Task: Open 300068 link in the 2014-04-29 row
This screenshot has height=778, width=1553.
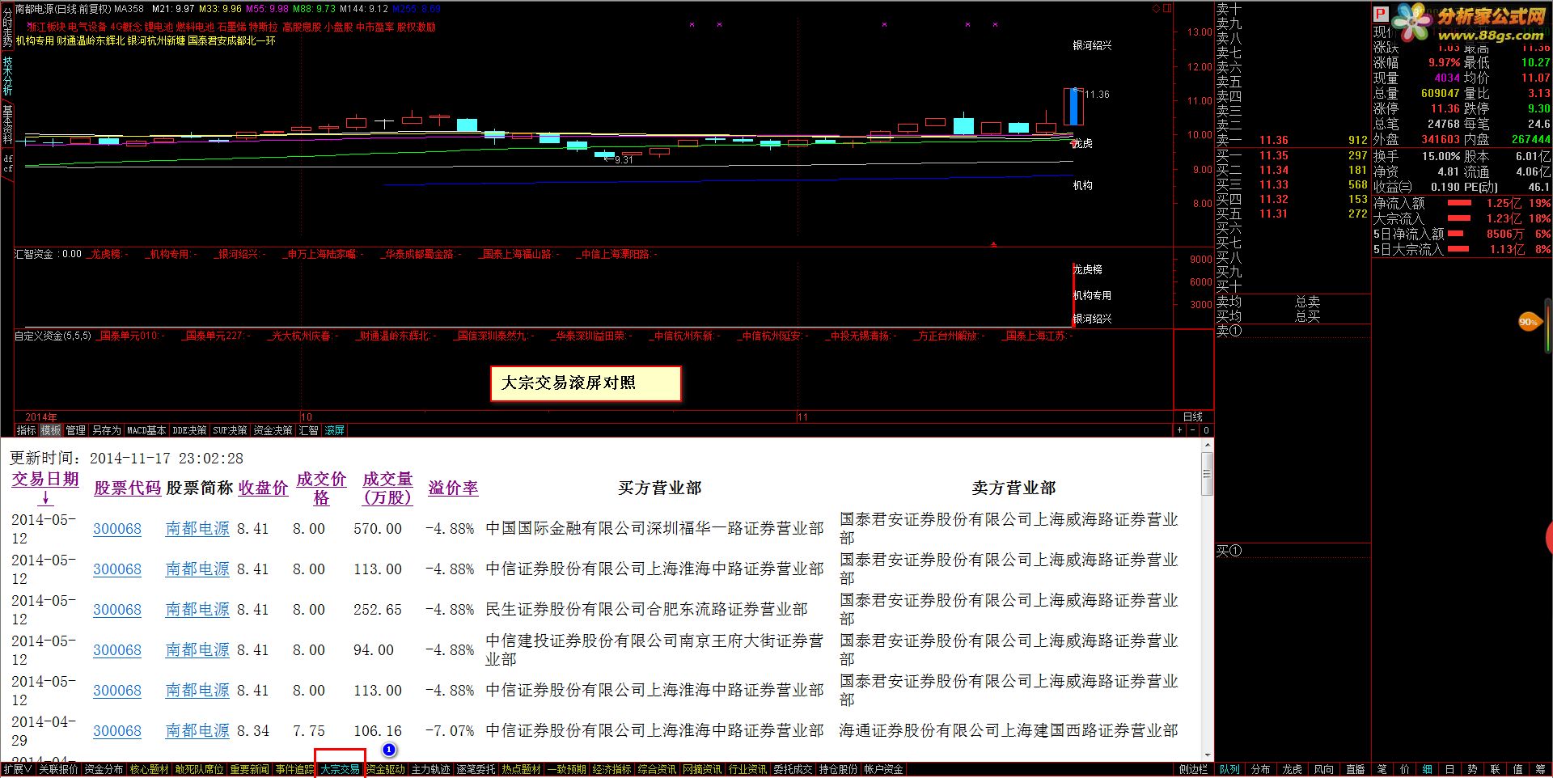Action: pos(117,731)
